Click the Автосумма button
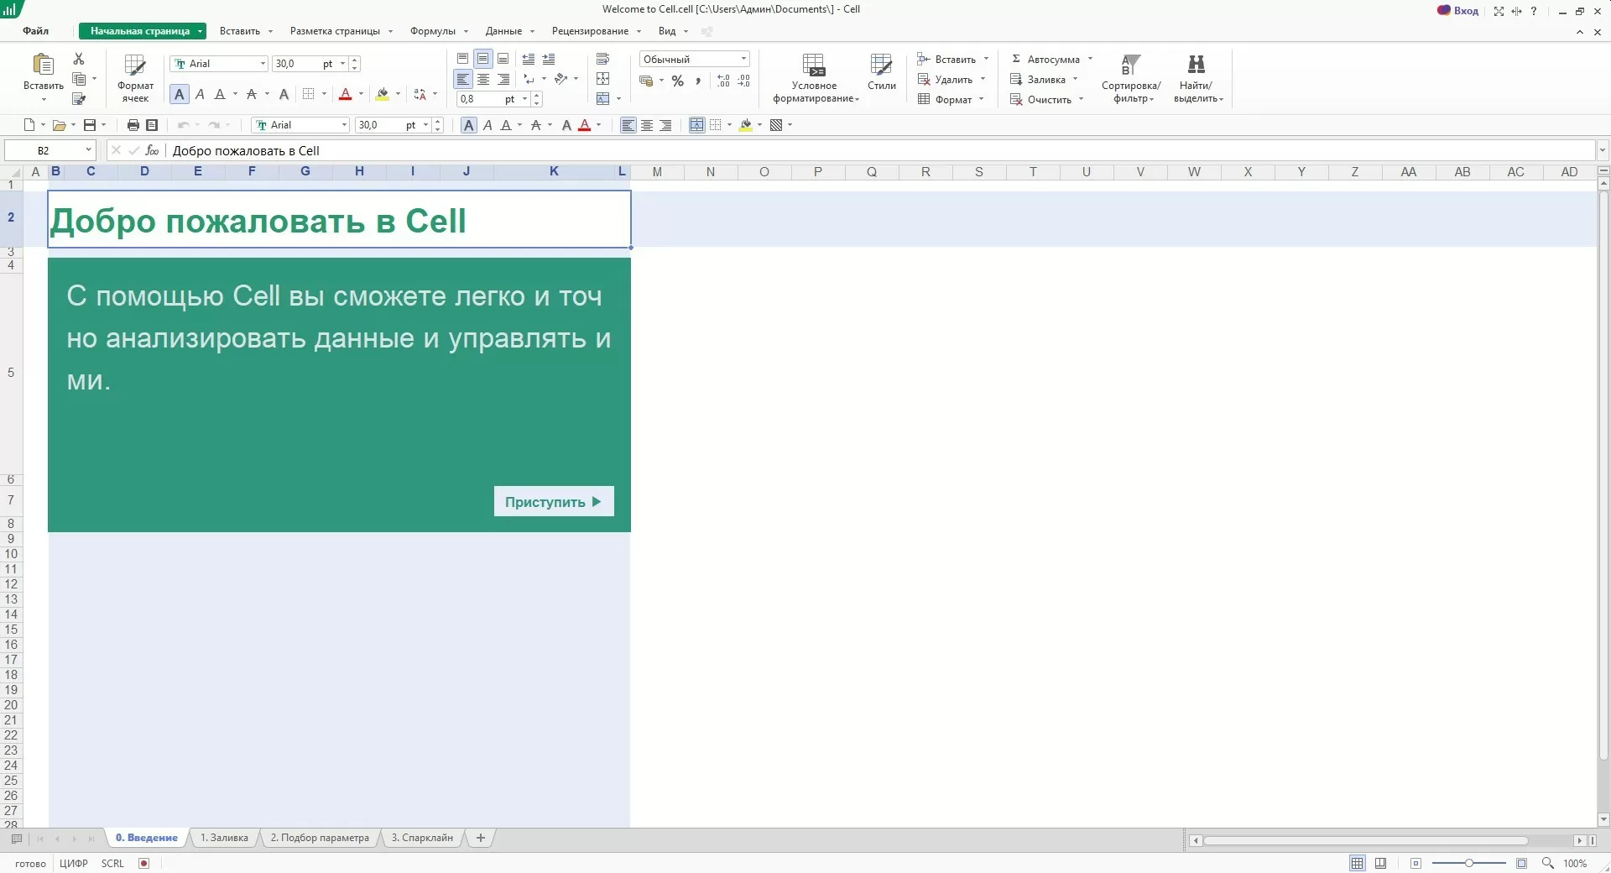Image resolution: width=1611 pixels, height=873 pixels. click(x=1052, y=60)
